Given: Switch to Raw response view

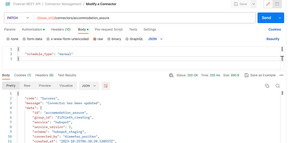Looking at the screenshot, I should point(27,86).
